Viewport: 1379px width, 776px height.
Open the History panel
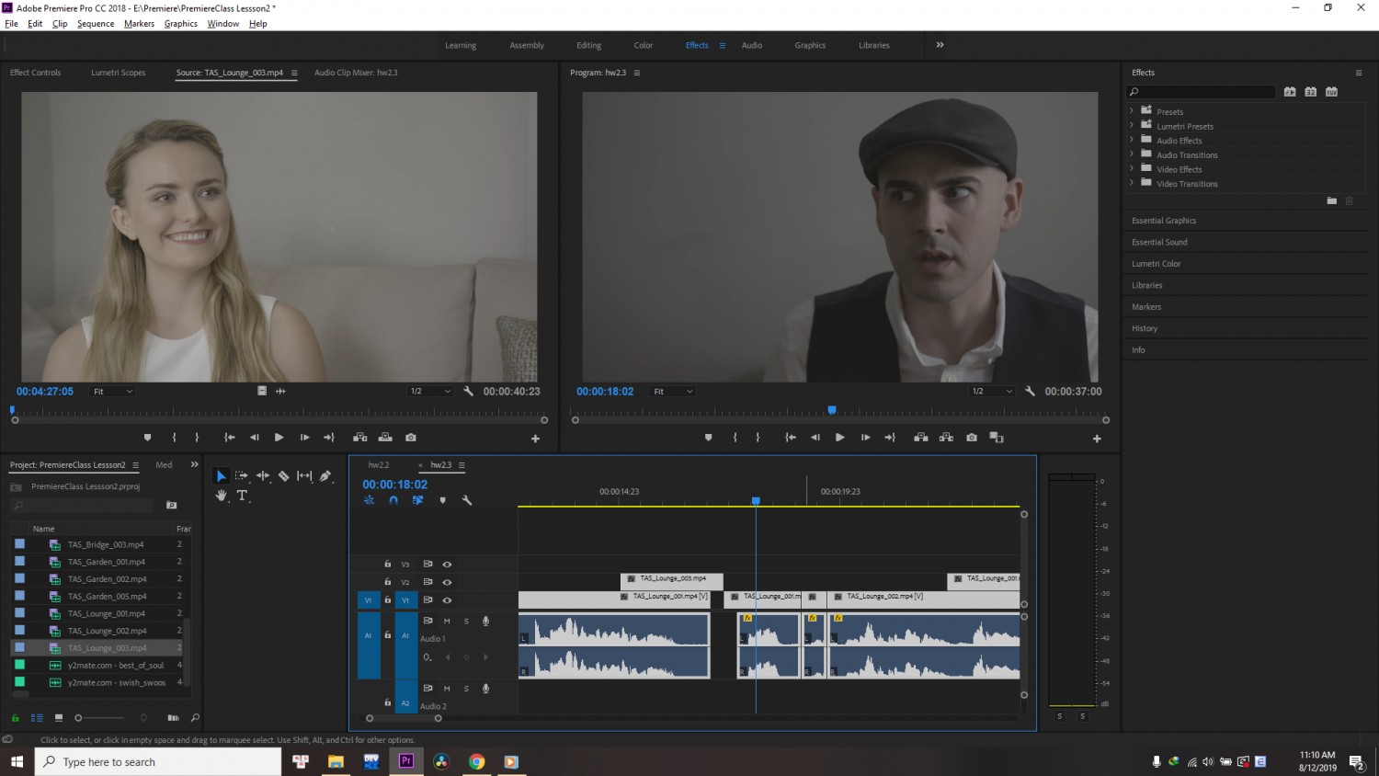(x=1145, y=328)
